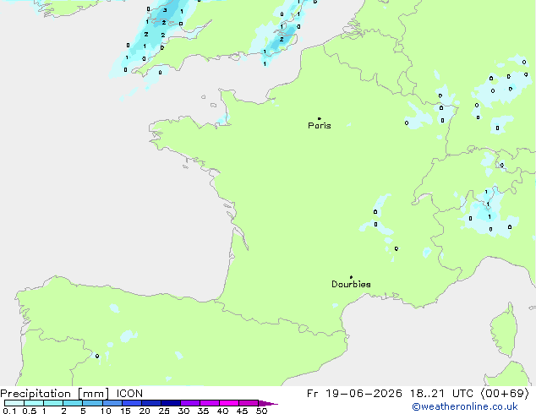The width and height of the screenshot is (536, 414).
Task: Pick the 2–5 mm light blue legend swatch
Action: pos(73,403)
